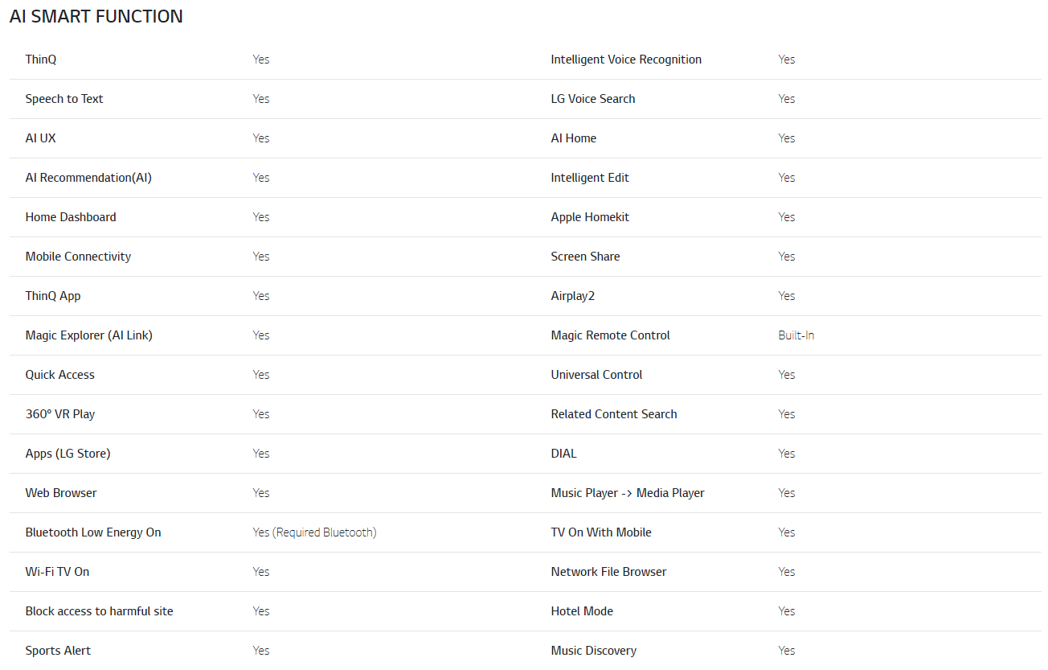Click the Home Dashboard label

point(71,217)
